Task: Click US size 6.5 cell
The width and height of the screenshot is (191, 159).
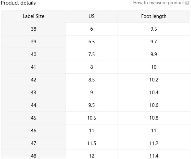Action: point(92,42)
